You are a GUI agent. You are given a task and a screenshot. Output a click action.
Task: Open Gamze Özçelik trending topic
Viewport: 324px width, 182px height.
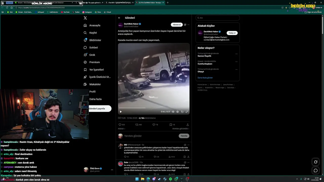point(205,56)
